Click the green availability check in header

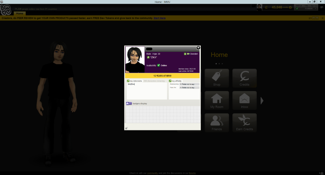(x=297, y=9)
